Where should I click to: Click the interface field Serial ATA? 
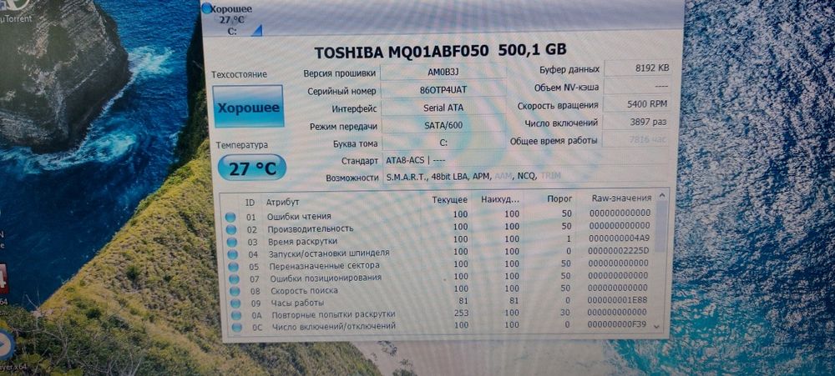pyautogui.click(x=443, y=108)
